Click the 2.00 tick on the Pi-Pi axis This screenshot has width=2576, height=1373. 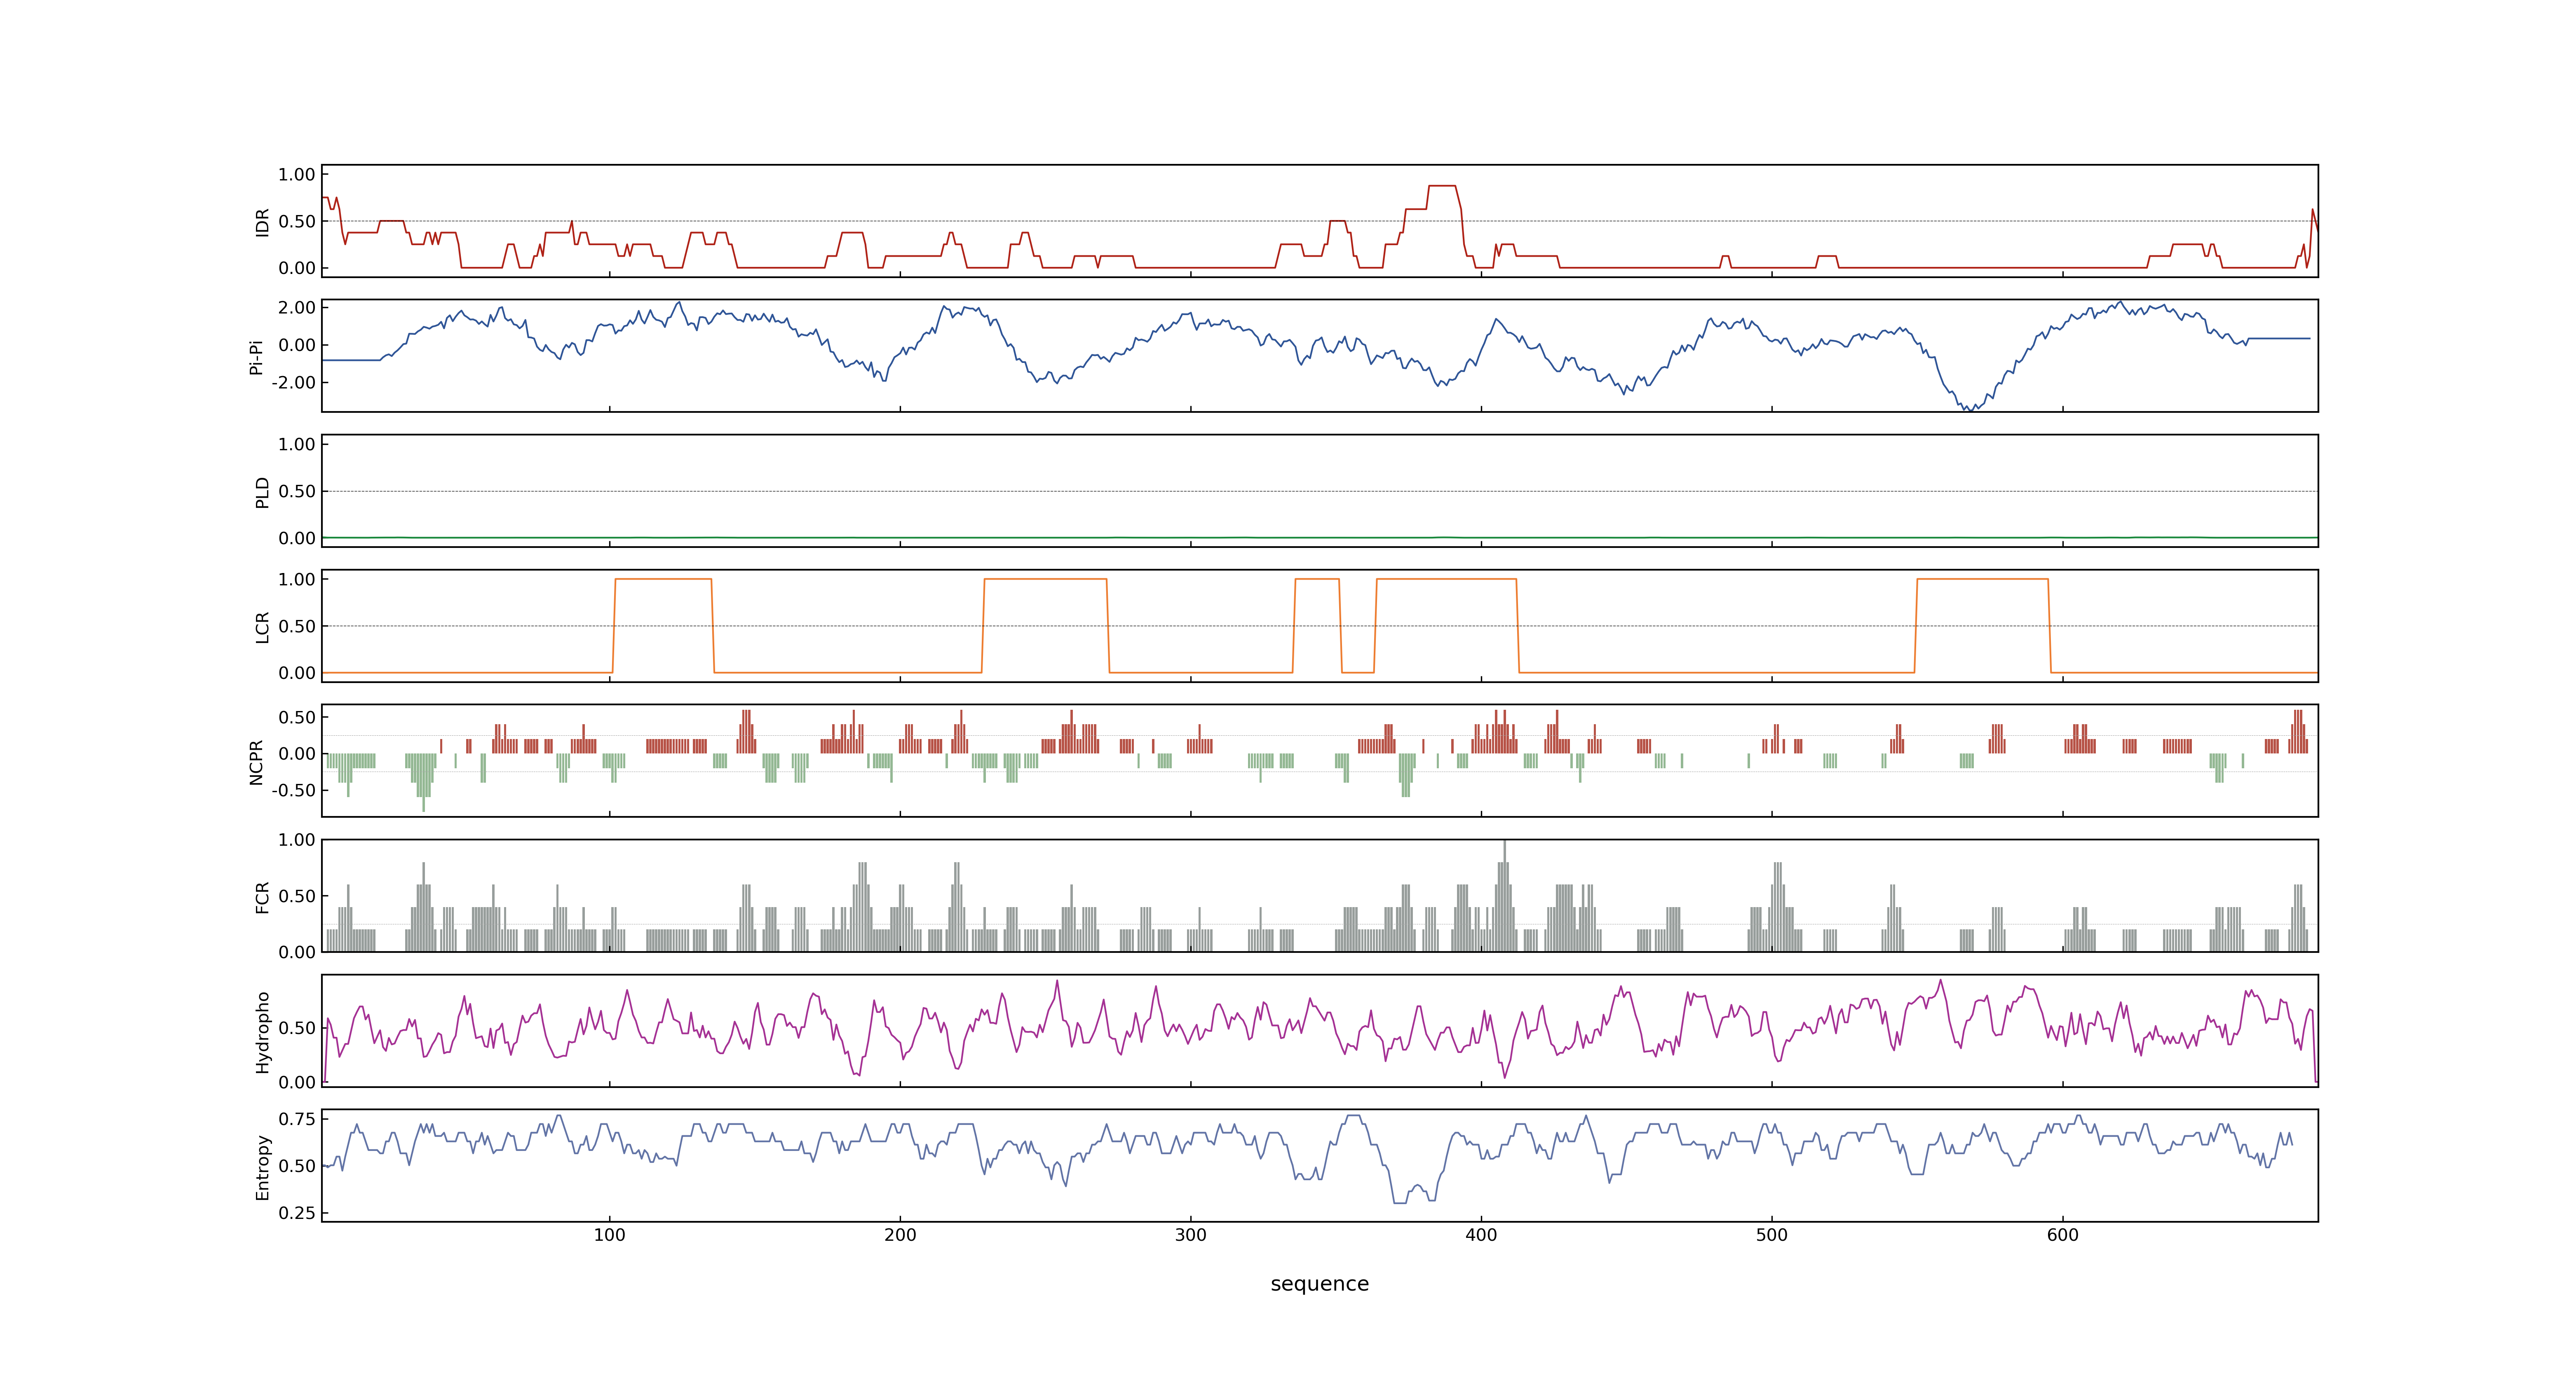[297, 308]
